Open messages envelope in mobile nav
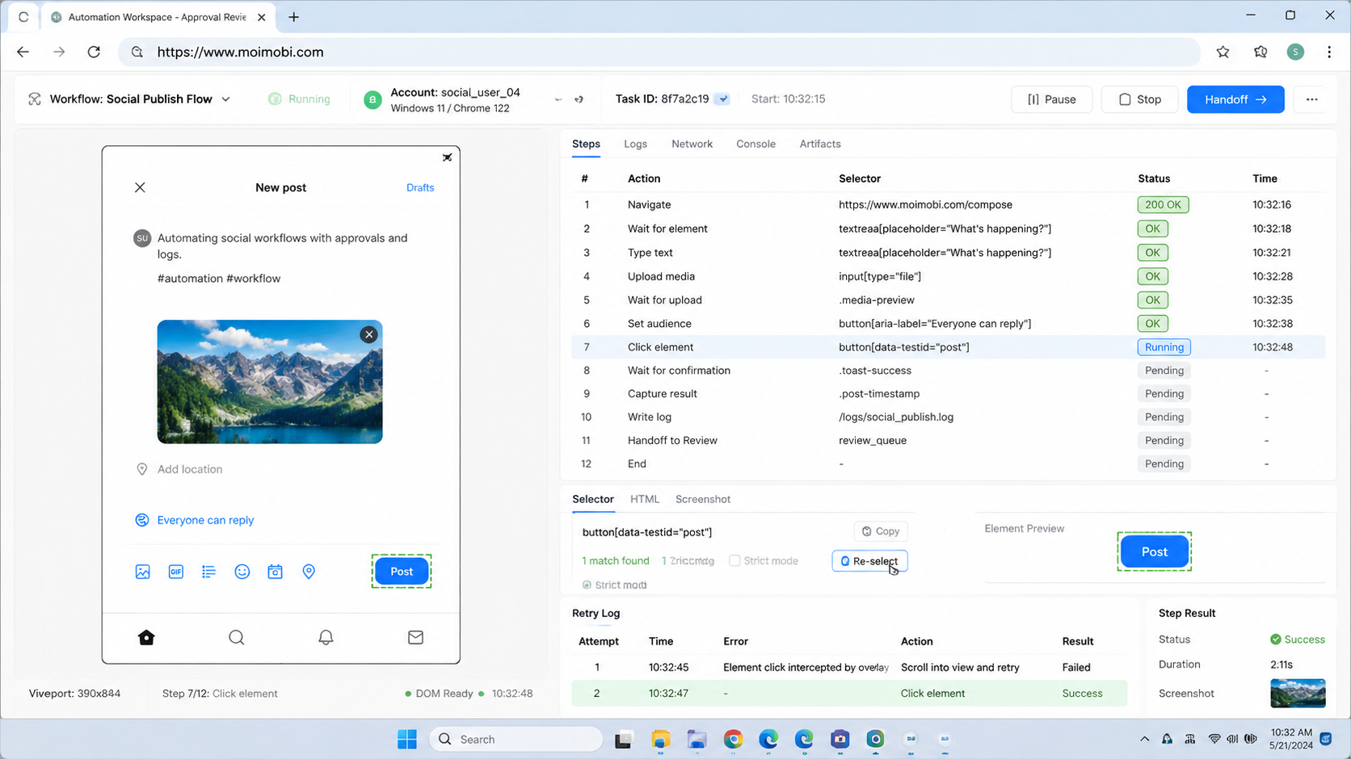 coord(415,637)
